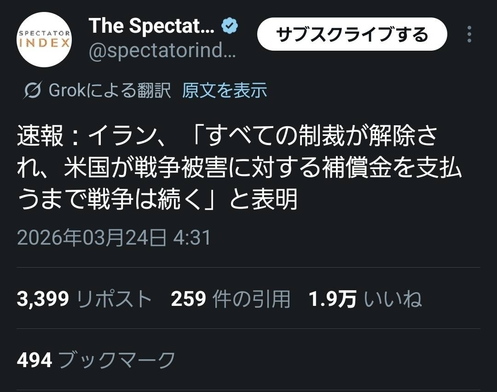Image resolution: width=497 pixels, height=392 pixels.
Task: Open the 3,399 number of reposts
Action: click(43, 299)
